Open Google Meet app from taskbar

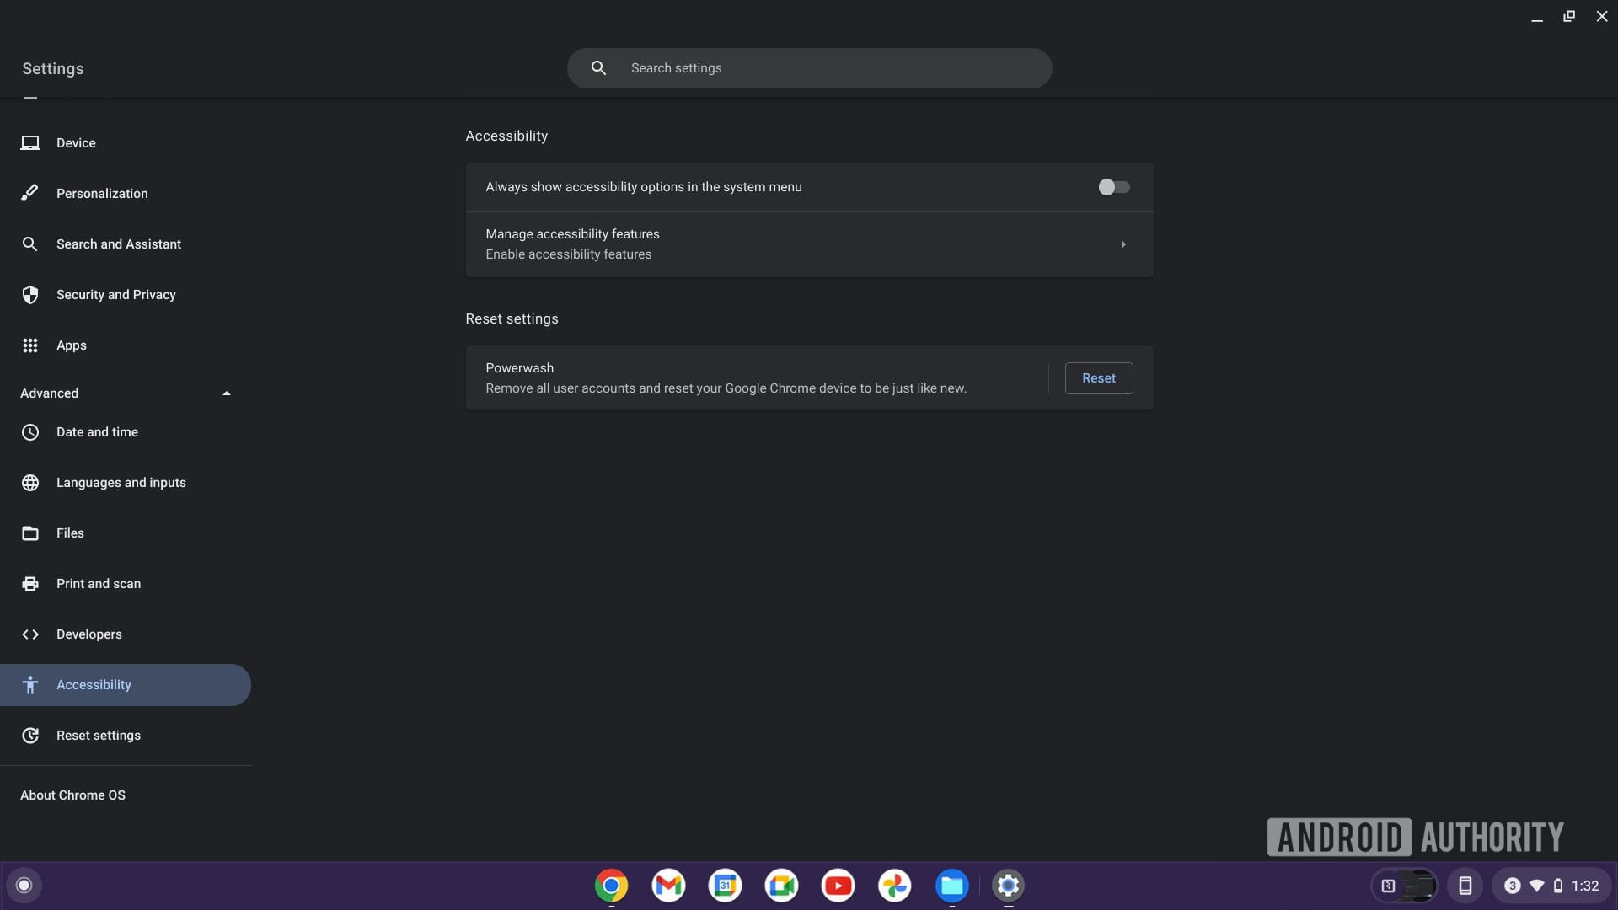781,885
